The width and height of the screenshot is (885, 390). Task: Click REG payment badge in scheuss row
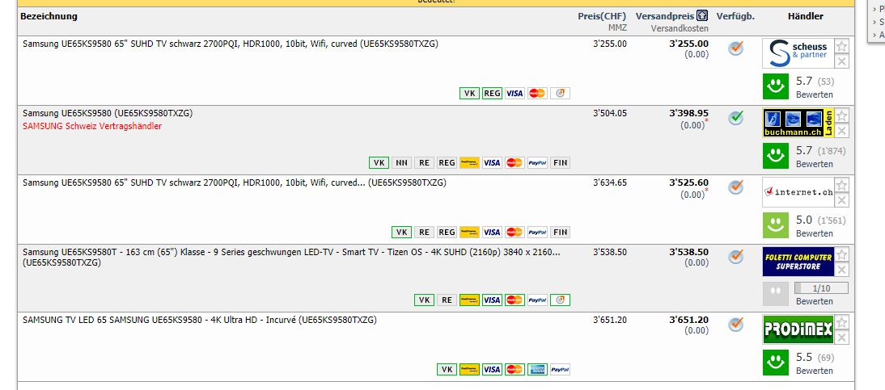(x=492, y=94)
